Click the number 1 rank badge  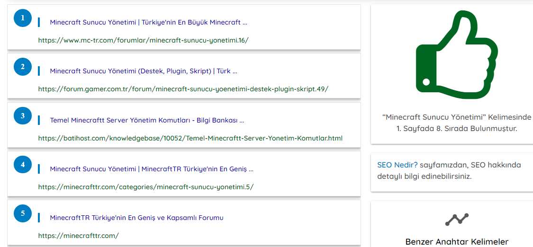pos(22,18)
